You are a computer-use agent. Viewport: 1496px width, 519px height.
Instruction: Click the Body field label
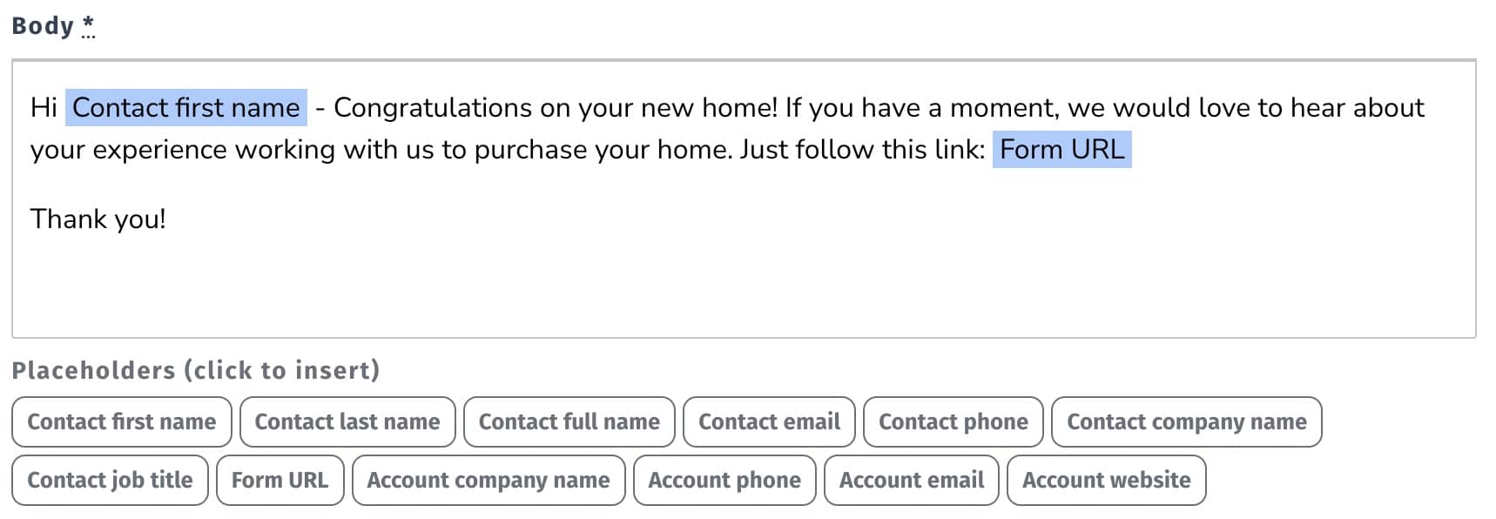point(43,26)
